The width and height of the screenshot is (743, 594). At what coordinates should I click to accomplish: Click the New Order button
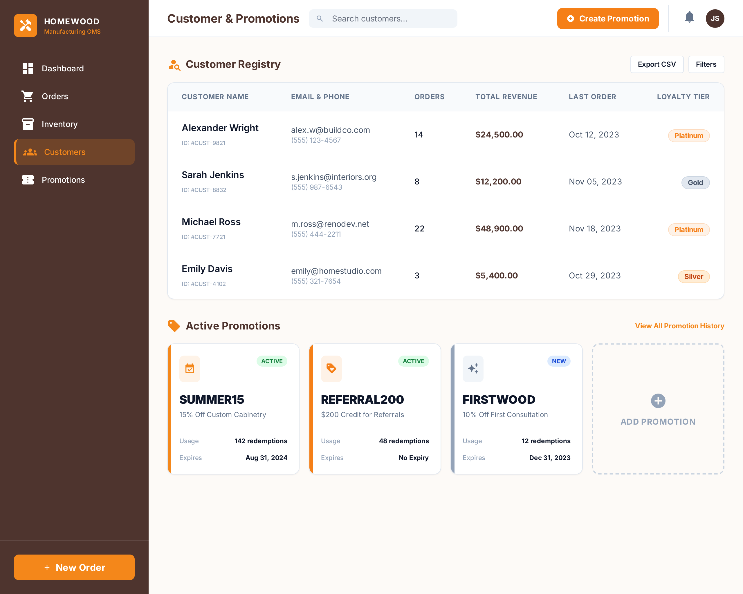pyautogui.click(x=74, y=567)
